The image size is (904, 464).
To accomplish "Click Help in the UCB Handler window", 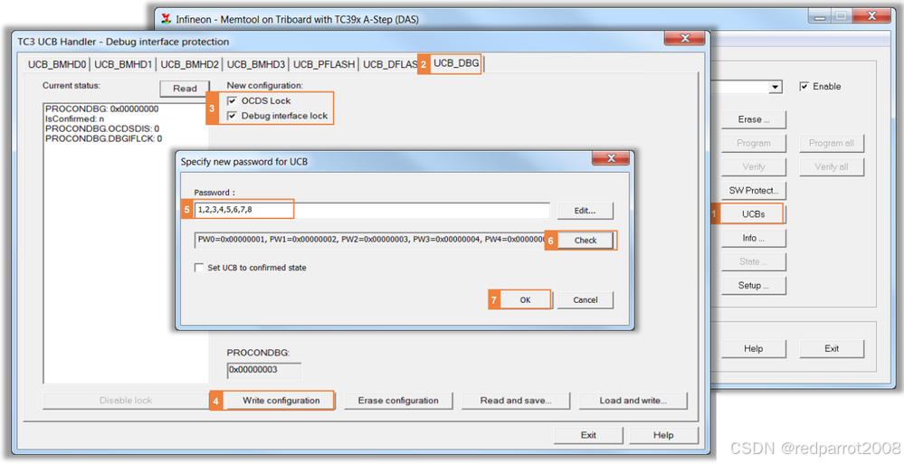I will point(663,435).
